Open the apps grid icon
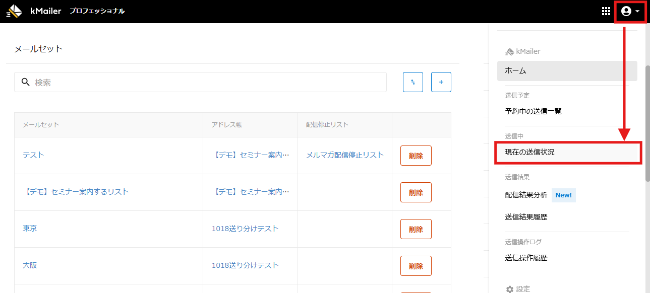 [606, 11]
